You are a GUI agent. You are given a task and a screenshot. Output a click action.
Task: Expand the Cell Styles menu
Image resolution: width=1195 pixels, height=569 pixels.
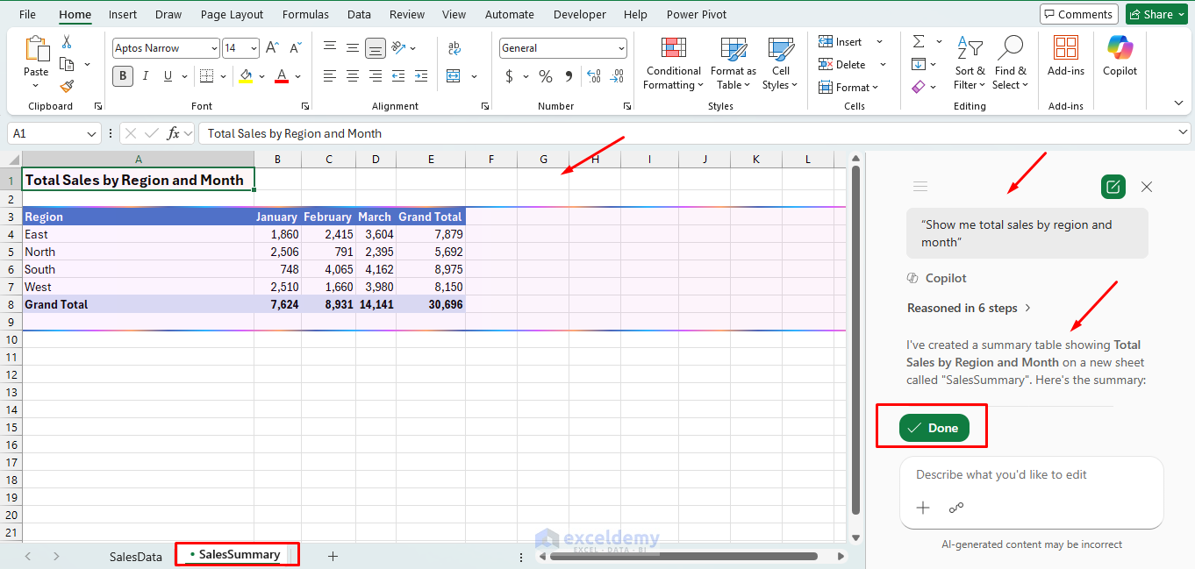780,63
